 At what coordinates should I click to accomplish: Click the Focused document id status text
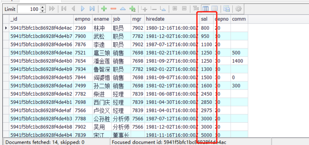coord(169,142)
